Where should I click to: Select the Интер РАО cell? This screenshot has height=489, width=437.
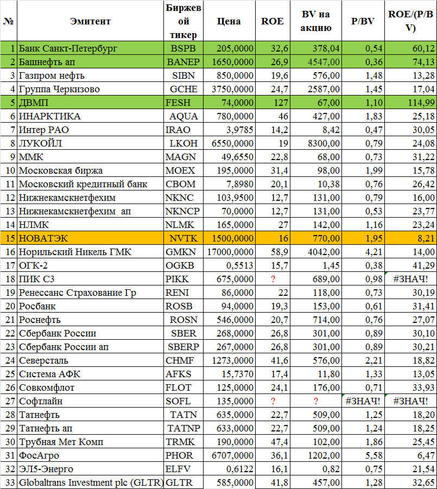pos(90,130)
